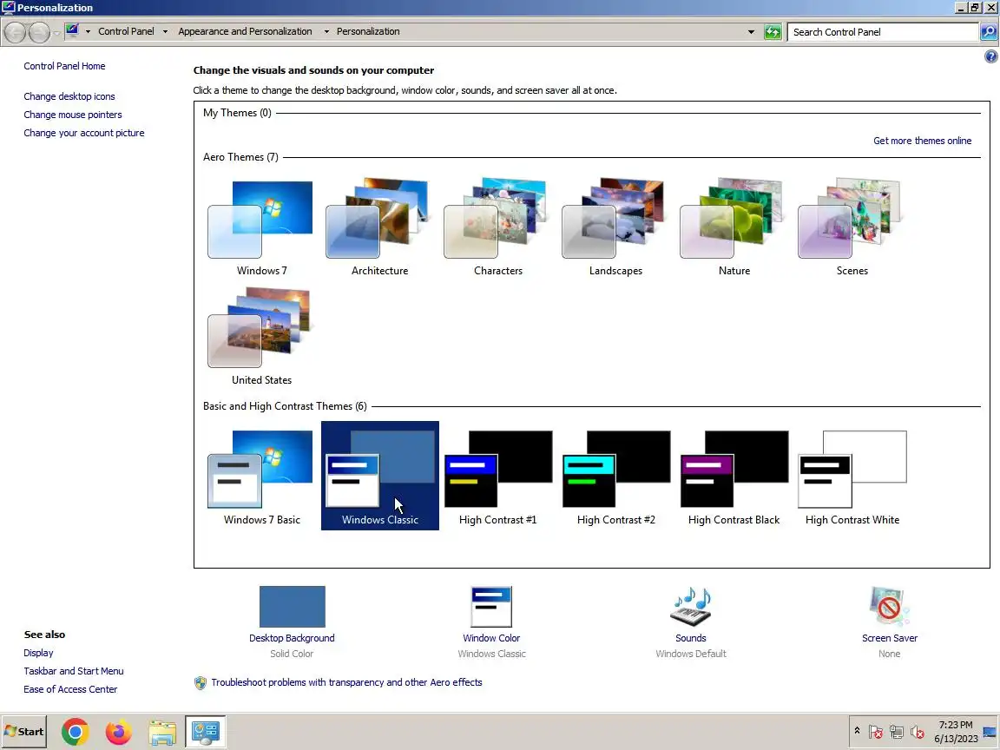The width and height of the screenshot is (1000, 750).
Task: Apply High Contrast #2 theme
Action: [615, 476]
